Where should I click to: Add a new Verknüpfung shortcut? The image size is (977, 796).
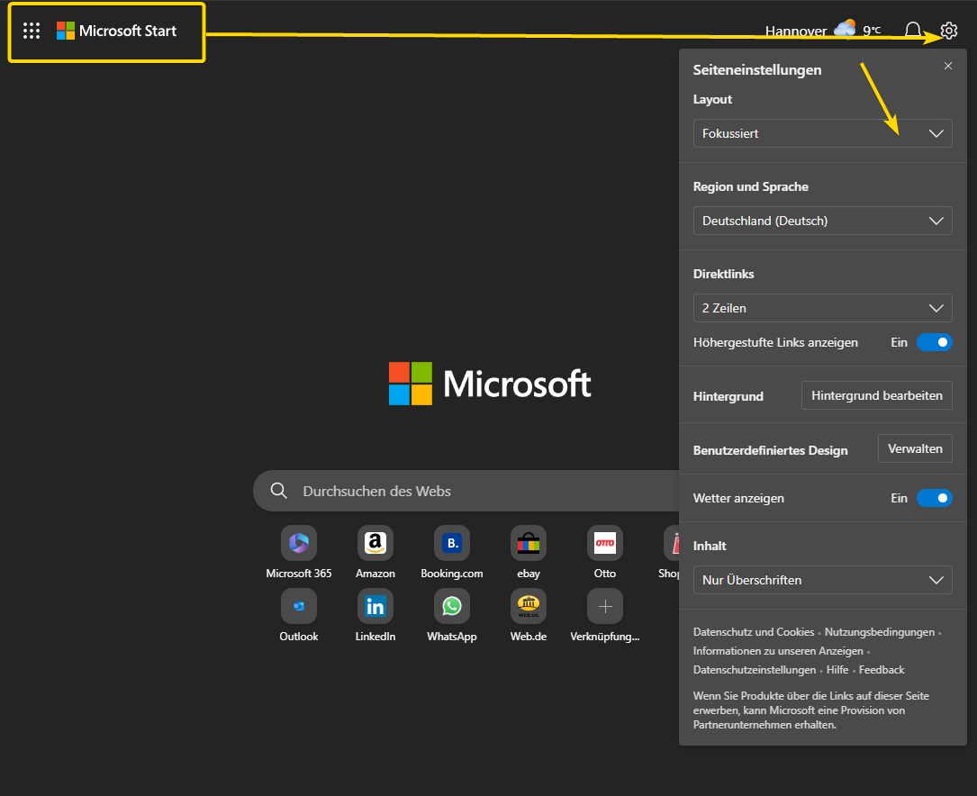click(x=605, y=615)
